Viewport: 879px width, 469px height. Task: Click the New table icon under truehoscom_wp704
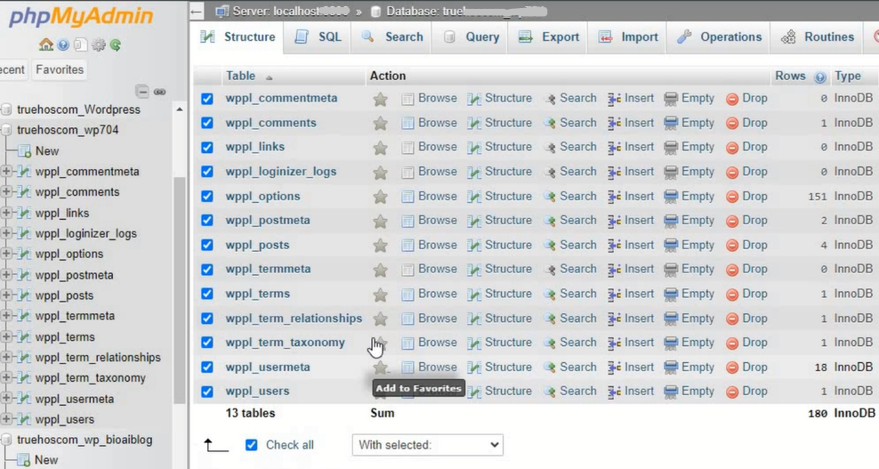pyautogui.click(x=24, y=151)
